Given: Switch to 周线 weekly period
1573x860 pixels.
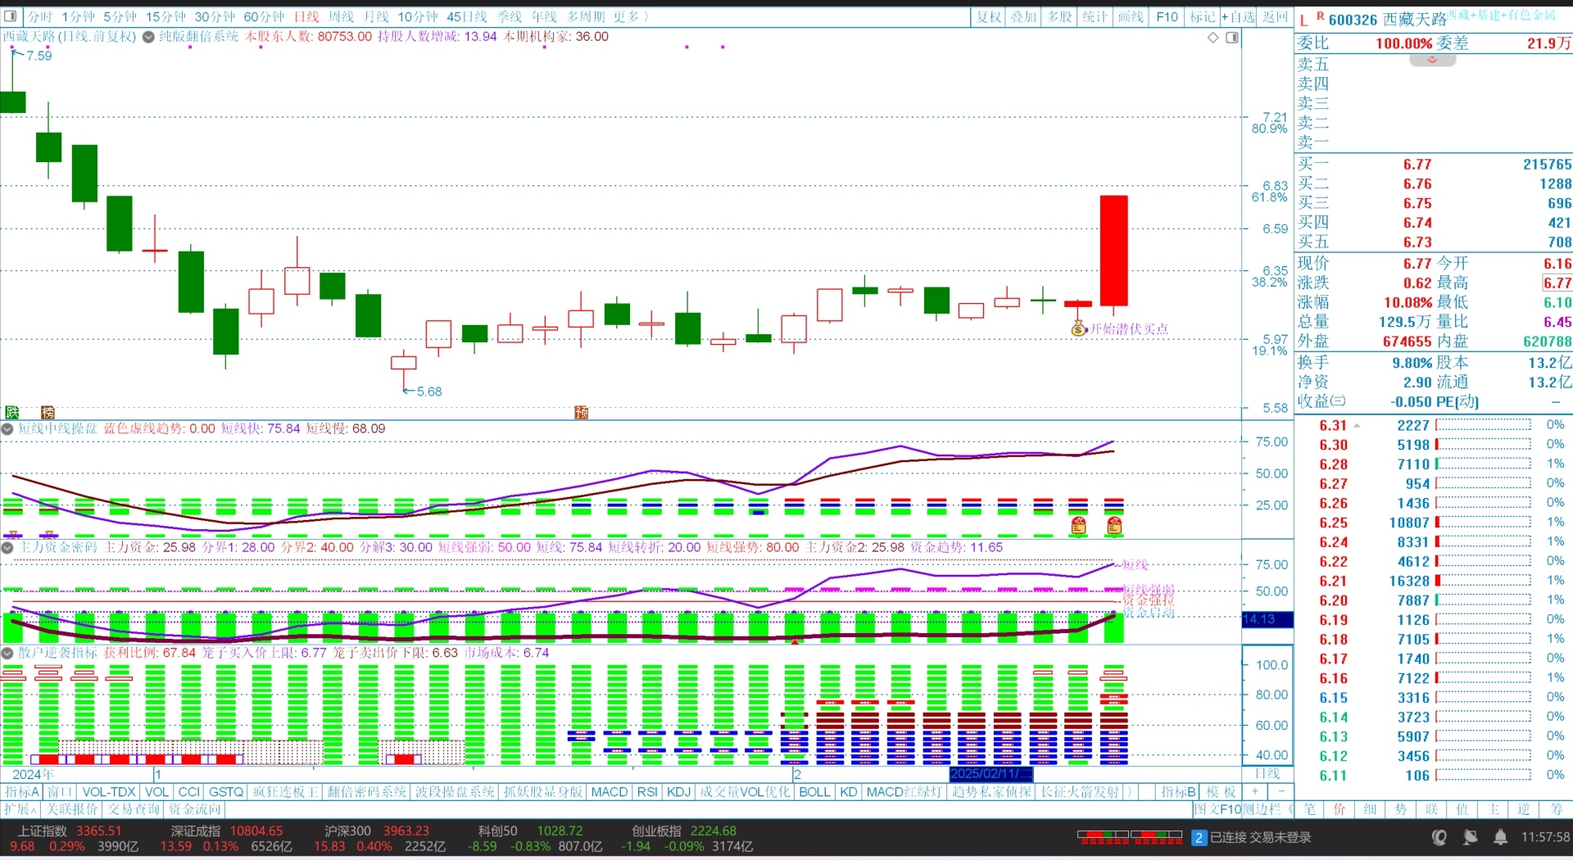Looking at the screenshot, I should [341, 16].
